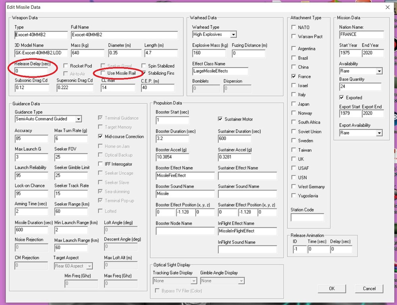This screenshot has width=397, height=305.
Task: Click the Max Launch Range (km) field
Action: click(71, 247)
